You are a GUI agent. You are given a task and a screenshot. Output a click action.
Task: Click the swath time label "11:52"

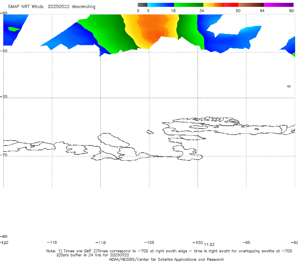coord(209,245)
